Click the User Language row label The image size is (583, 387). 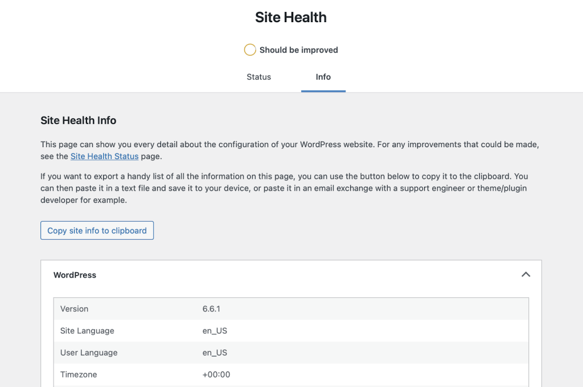89,353
